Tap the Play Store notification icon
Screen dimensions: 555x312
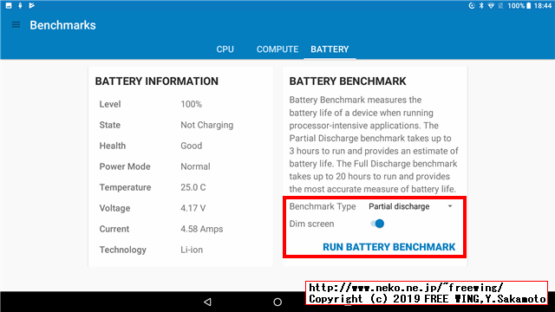click(32, 5)
